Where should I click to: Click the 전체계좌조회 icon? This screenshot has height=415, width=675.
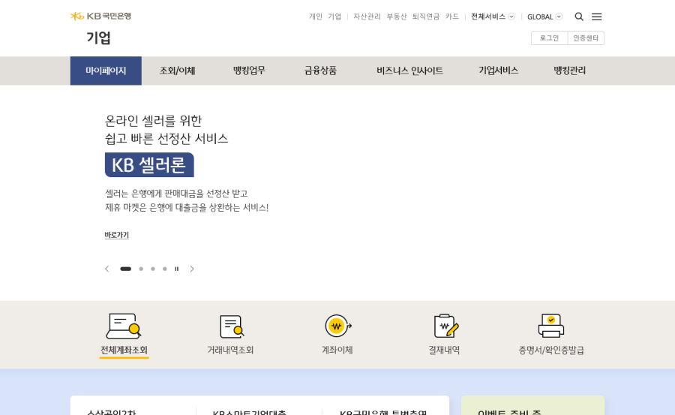click(124, 326)
